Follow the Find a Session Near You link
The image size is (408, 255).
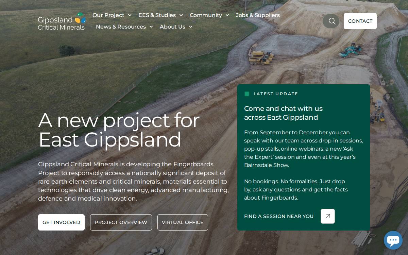pyautogui.click(x=279, y=216)
